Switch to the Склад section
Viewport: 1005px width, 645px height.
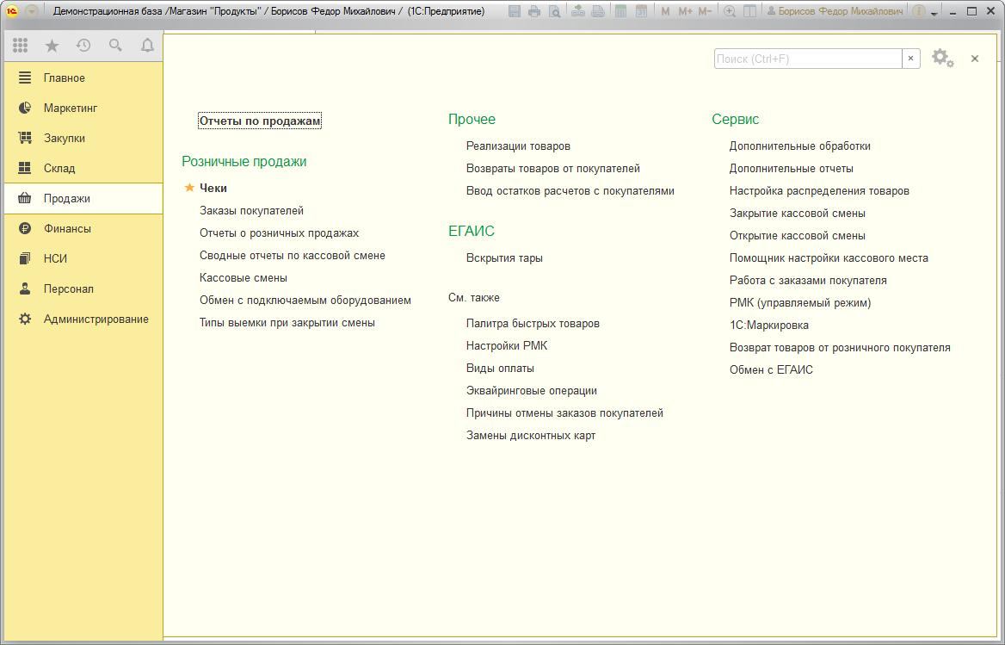click(x=83, y=168)
